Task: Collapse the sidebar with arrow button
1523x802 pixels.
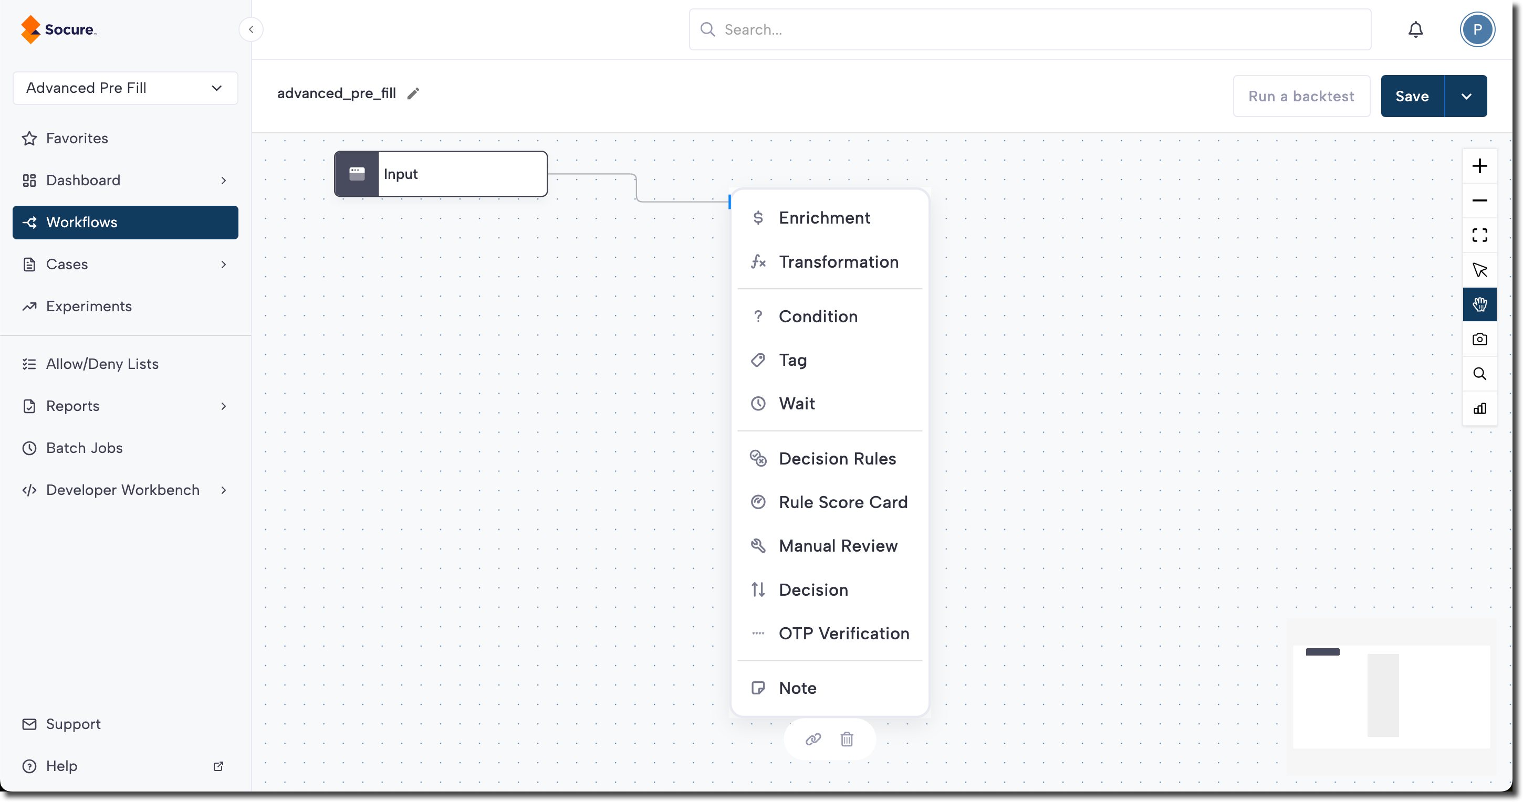Action: tap(251, 29)
